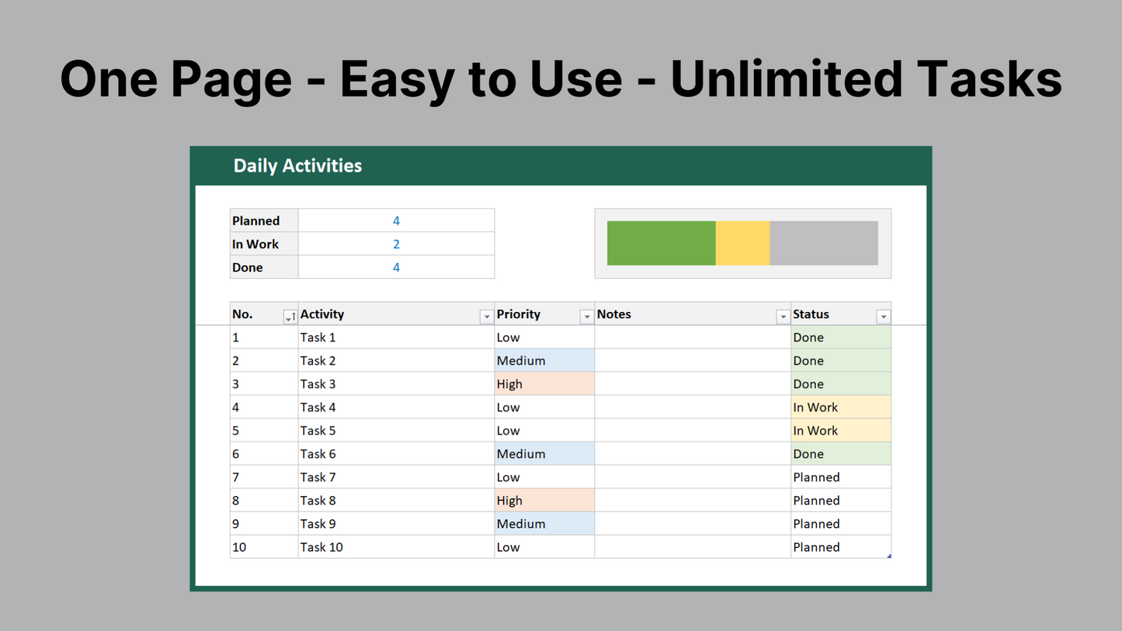
Task: Click the Daily Activities title header
Action: tap(298, 165)
